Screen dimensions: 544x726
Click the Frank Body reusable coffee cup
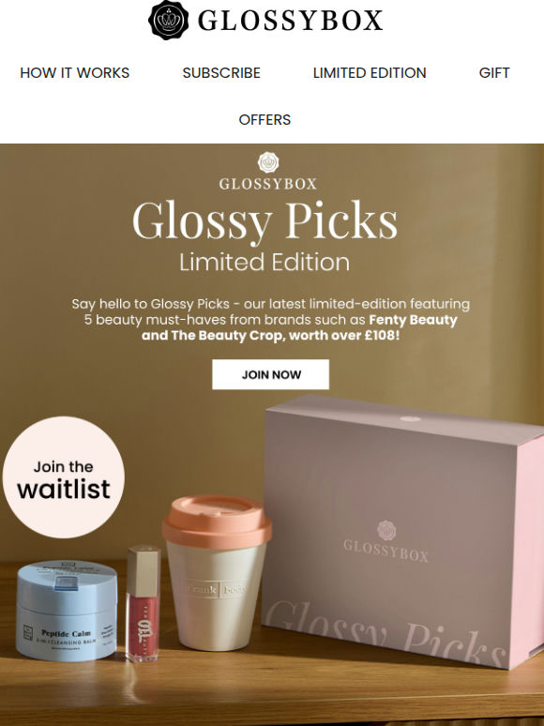[217, 573]
